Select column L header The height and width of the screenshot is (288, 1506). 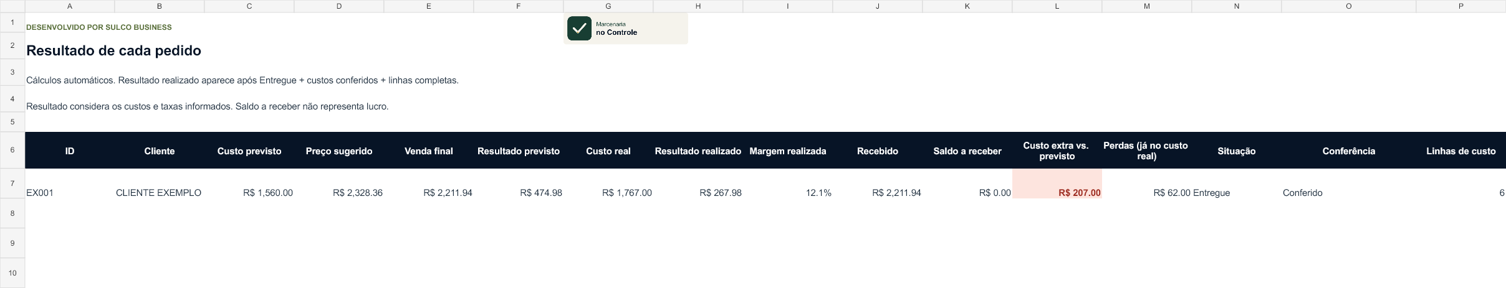tap(1057, 6)
